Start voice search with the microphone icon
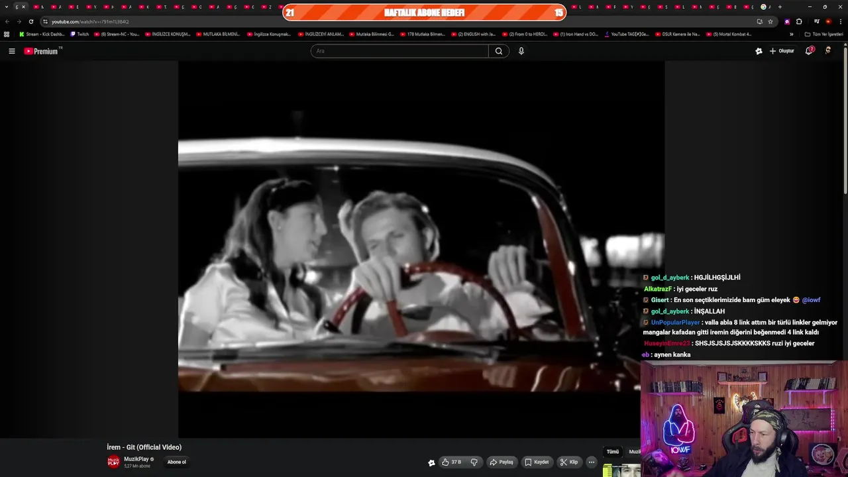The image size is (848, 477). click(521, 51)
